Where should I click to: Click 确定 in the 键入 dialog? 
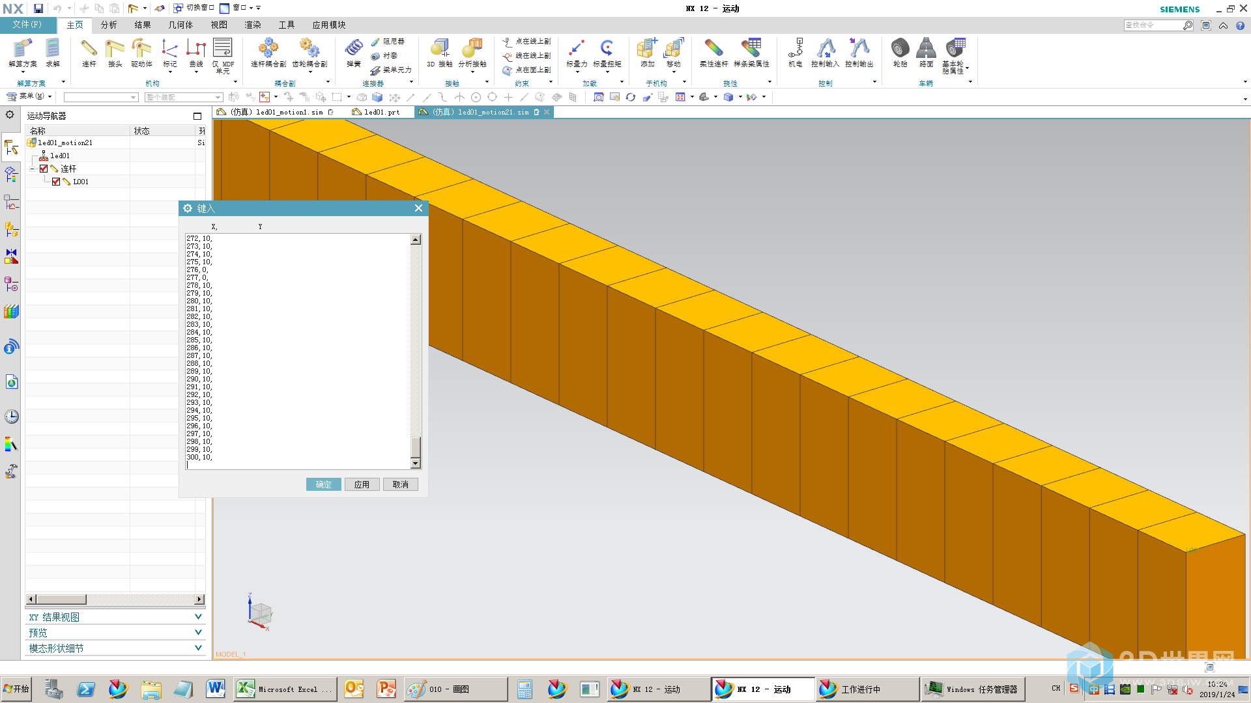click(x=324, y=484)
